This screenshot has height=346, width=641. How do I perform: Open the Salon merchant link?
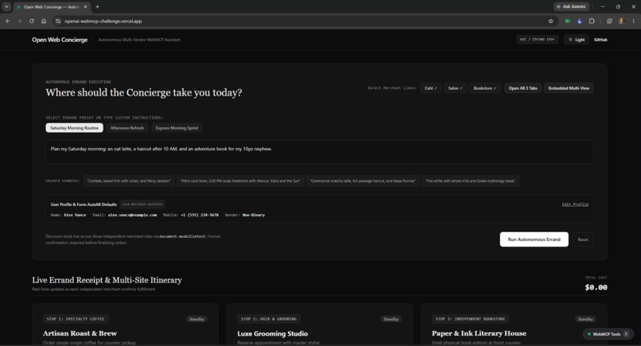click(x=455, y=88)
